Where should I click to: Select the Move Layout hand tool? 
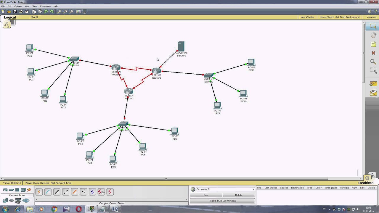click(373, 35)
